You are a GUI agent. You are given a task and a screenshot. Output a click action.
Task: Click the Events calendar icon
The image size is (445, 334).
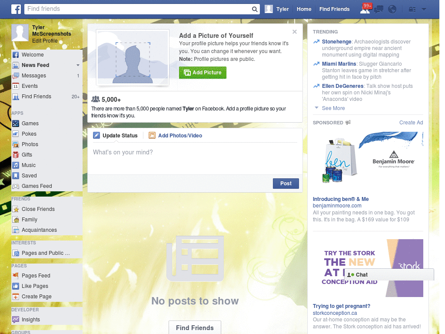click(16, 86)
